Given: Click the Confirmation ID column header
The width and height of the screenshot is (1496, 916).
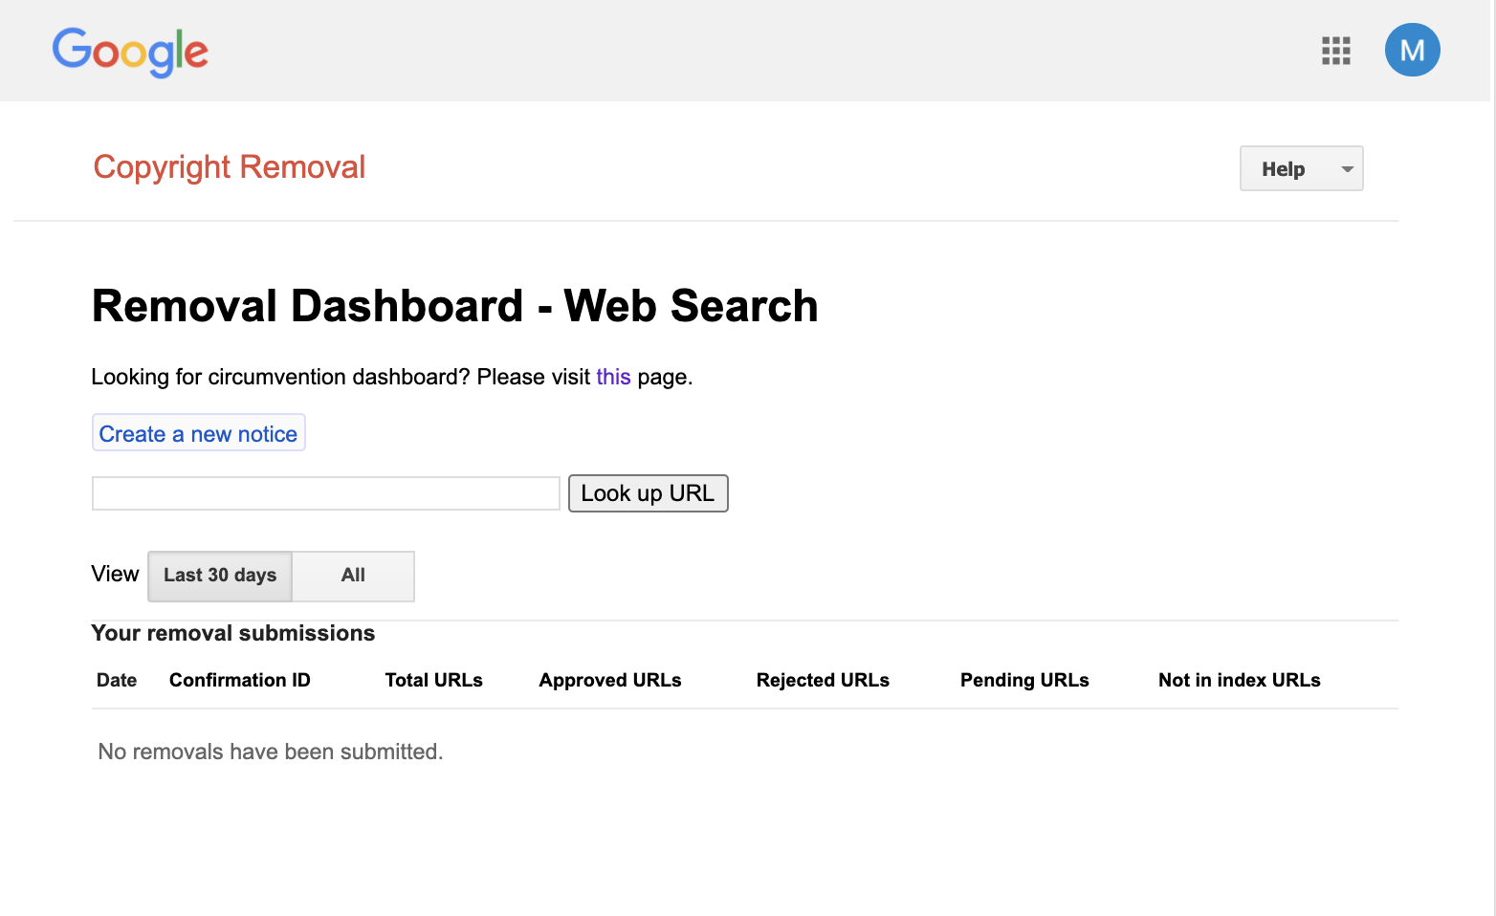Looking at the screenshot, I should click(239, 680).
